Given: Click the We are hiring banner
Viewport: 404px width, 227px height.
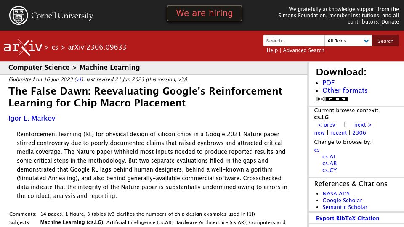Looking at the screenshot, I should tap(205, 13).
